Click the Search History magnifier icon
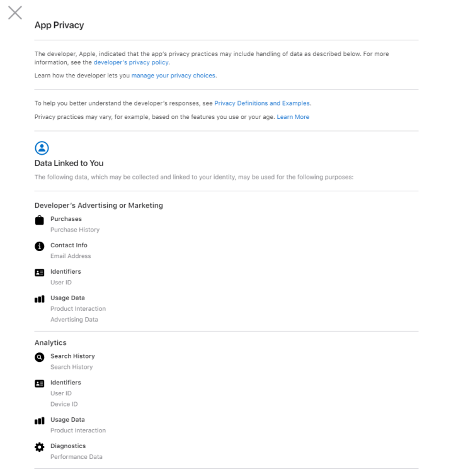This screenshot has width=451, height=472. pos(40,357)
